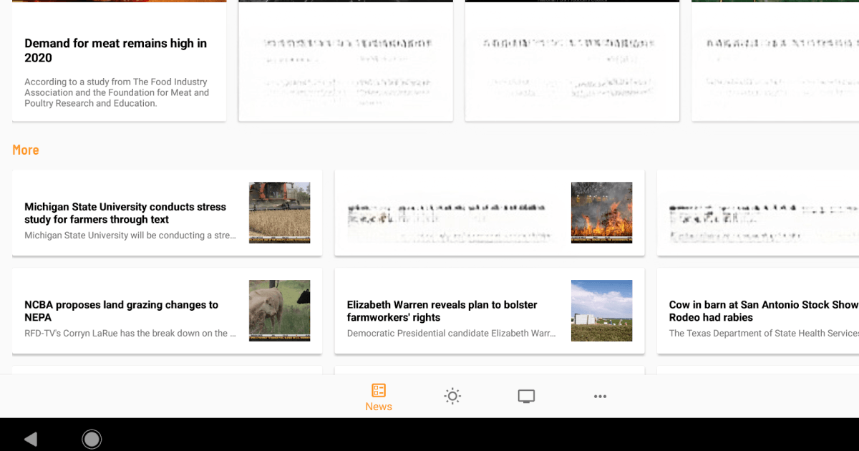Select the orange 'More' section heading
Image resolution: width=859 pixels, height=451 pixels.
(x=26, y=150)
